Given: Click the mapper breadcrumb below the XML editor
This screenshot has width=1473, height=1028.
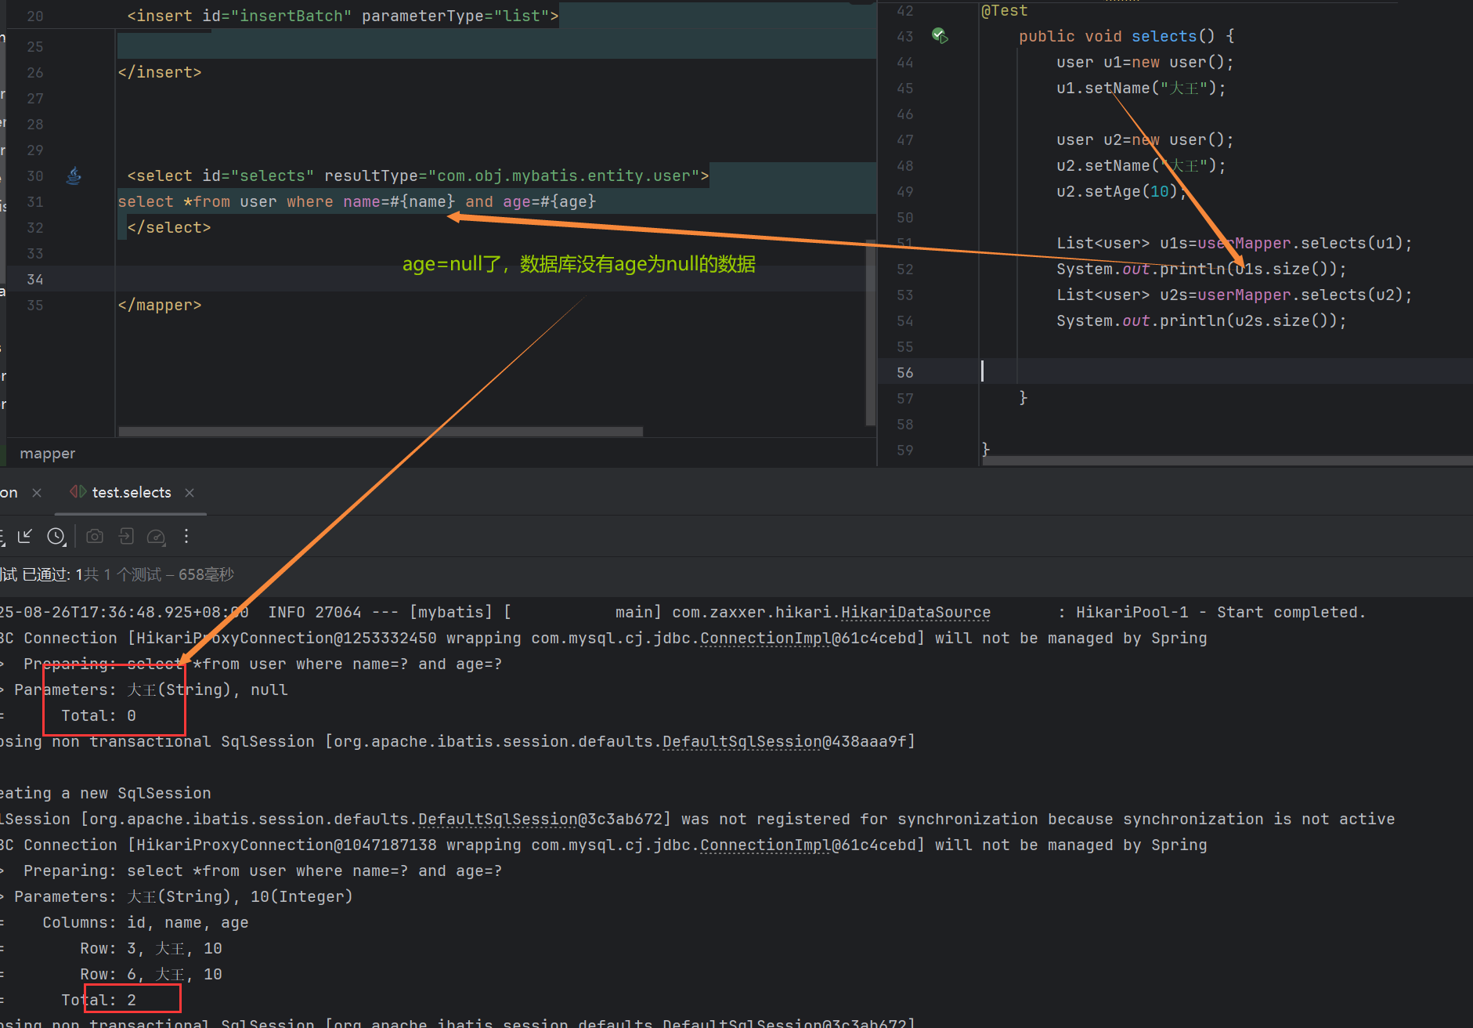Looking at the screenshot, I should (47, 454).
